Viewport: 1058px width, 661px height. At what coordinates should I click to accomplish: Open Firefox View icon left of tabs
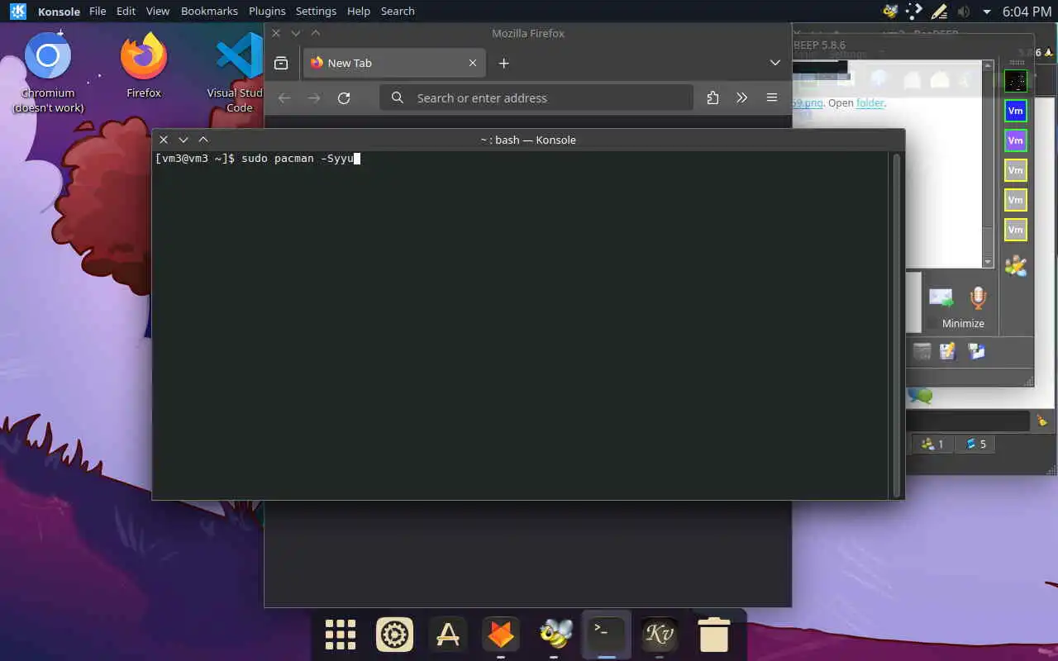pyautogui.click(x=281, y=63)
